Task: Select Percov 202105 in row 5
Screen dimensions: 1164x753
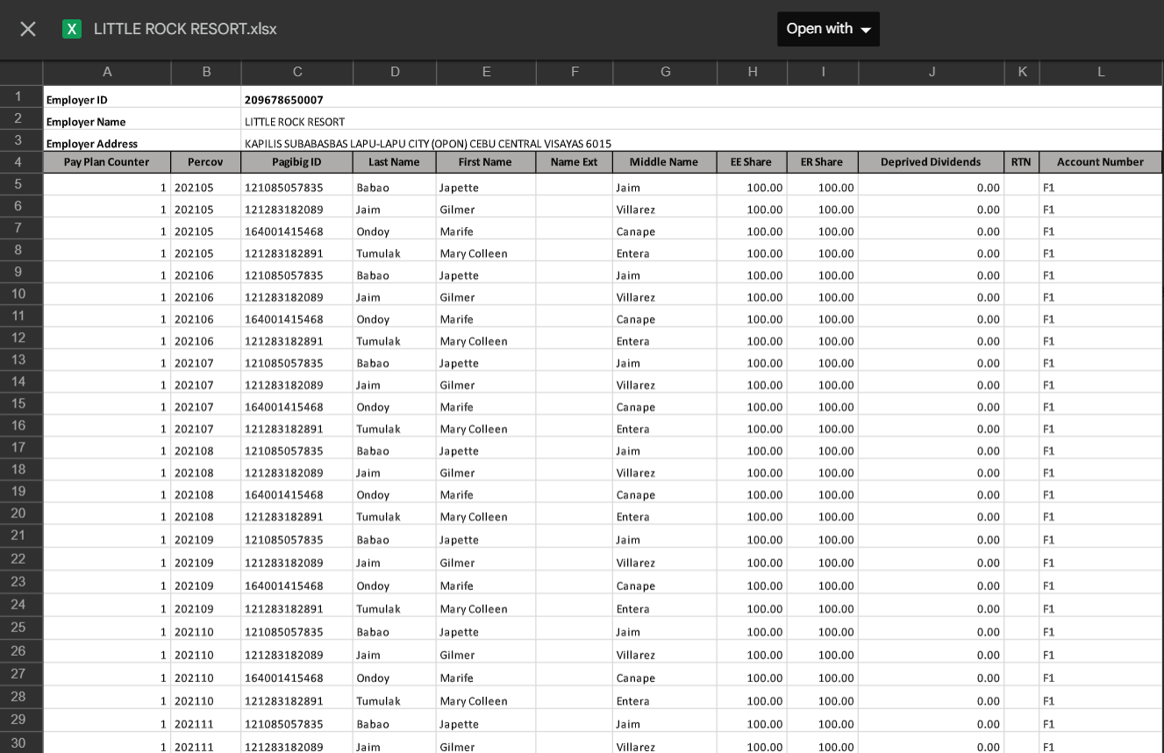Action: click(206, 184)
